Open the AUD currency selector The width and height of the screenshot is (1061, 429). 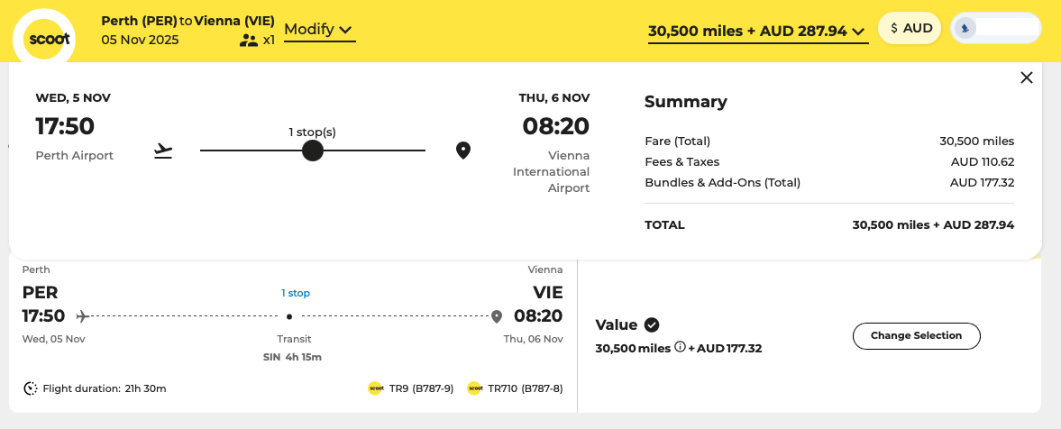pos(910,29)
